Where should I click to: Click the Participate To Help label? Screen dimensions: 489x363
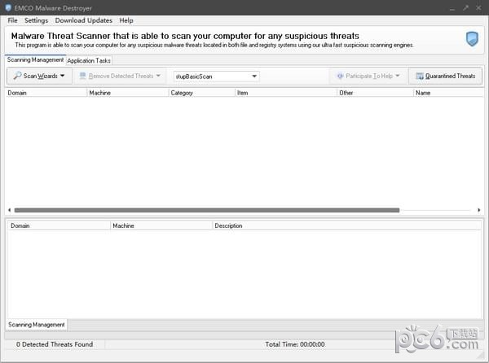tap(369, 76)
